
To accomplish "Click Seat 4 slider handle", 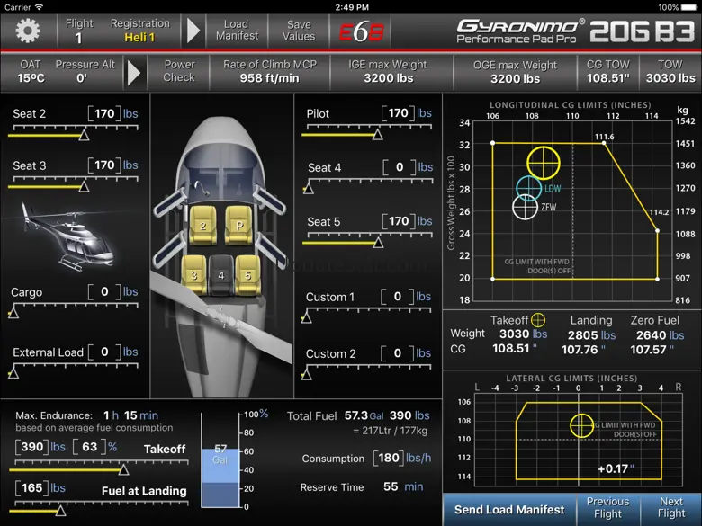I will pos(309,188).
